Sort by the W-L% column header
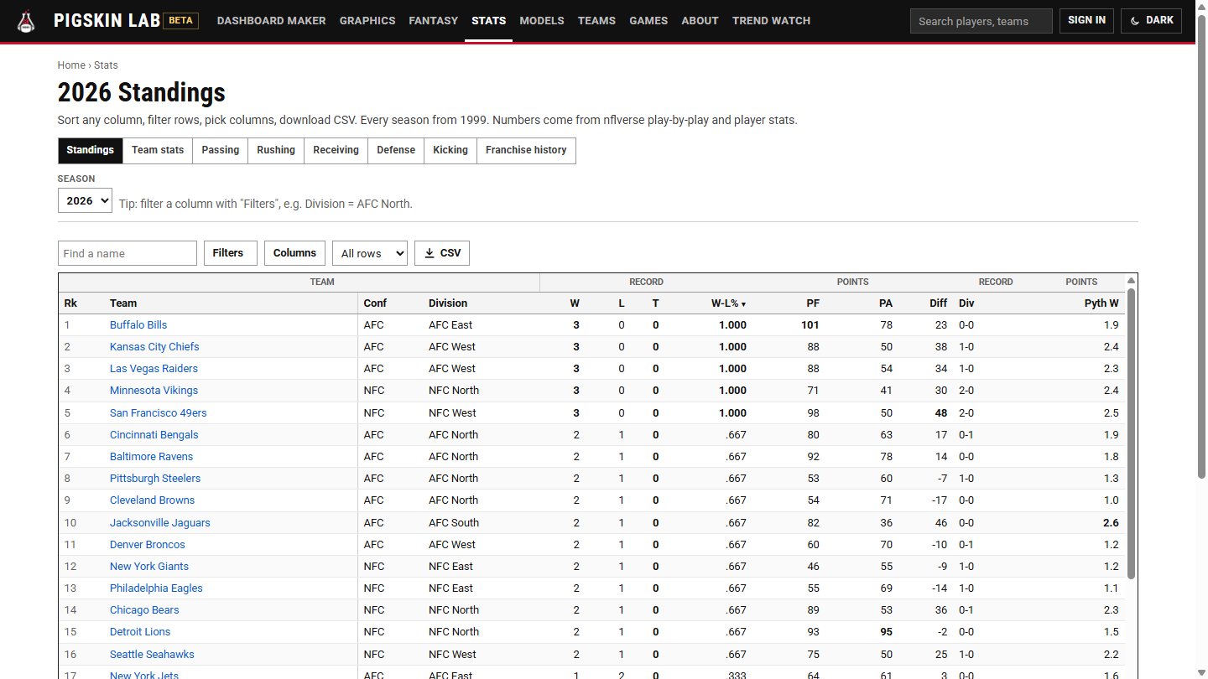Image resolution: width=1208 pixels, height=679 pixels. coord(728,303)
